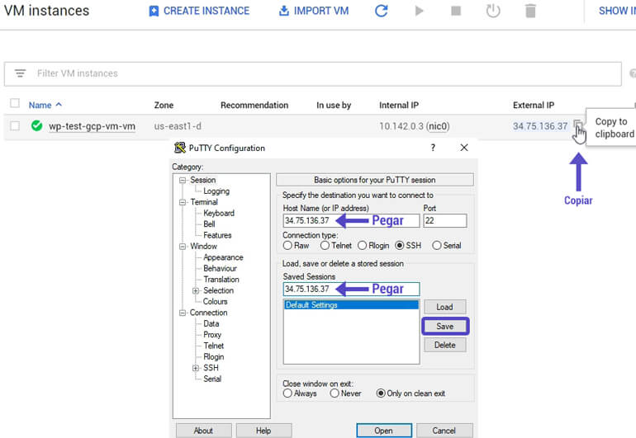Click the PuTTY help question mark
The image size is (636, 438).
tap(433, 148)
